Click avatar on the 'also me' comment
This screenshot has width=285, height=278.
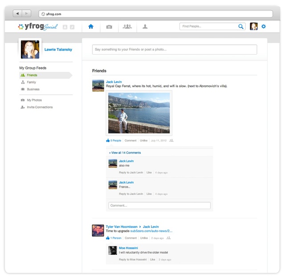pyautogui.click(x=113, y=163)
